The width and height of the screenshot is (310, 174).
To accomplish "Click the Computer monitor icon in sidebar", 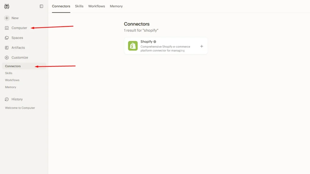I will [x=7, y=28].
